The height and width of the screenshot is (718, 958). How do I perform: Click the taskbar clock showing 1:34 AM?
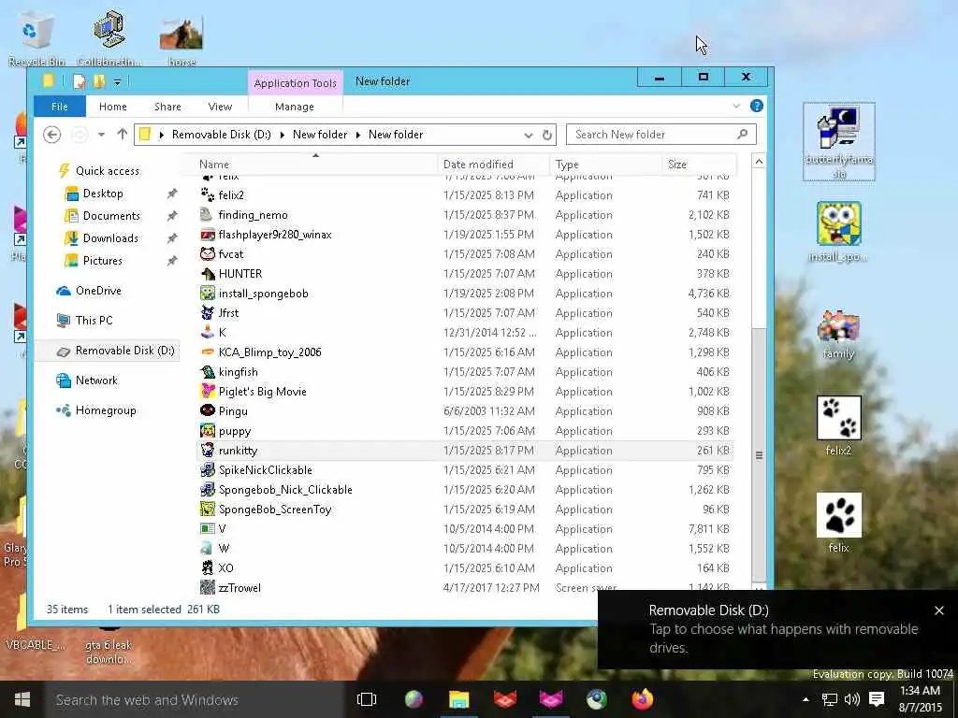(x=920, y=699)
